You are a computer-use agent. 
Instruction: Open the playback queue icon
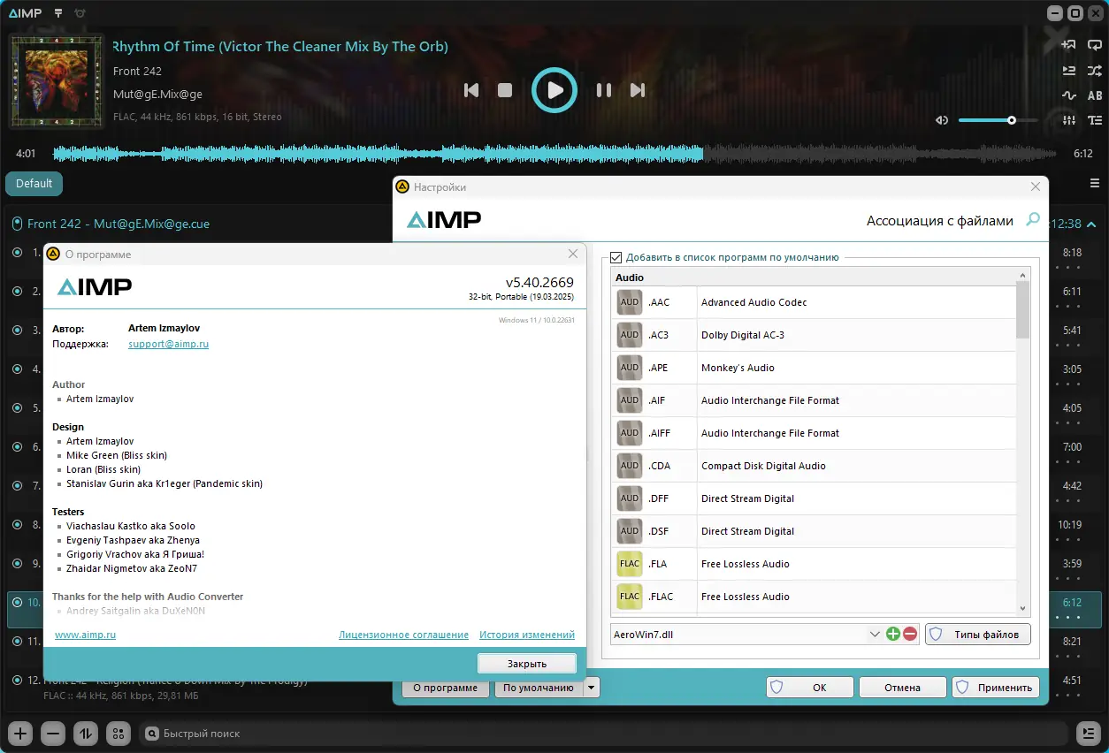1068,71
